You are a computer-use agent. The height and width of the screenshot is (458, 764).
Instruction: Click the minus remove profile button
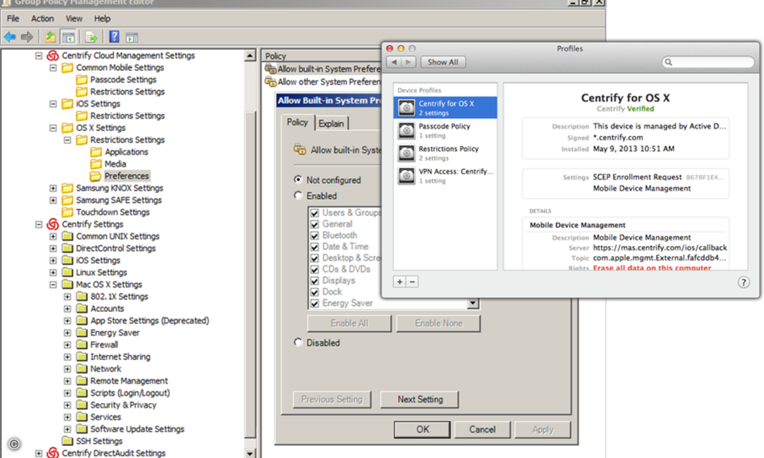tap(412, 282)
